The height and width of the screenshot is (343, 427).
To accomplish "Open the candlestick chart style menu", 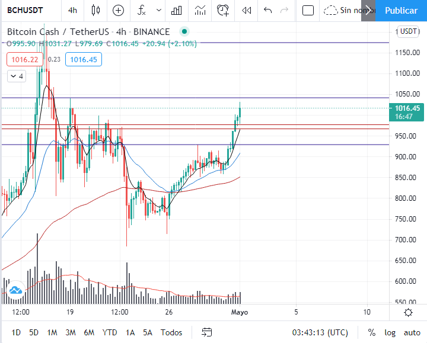I will (x=95, y=10).
